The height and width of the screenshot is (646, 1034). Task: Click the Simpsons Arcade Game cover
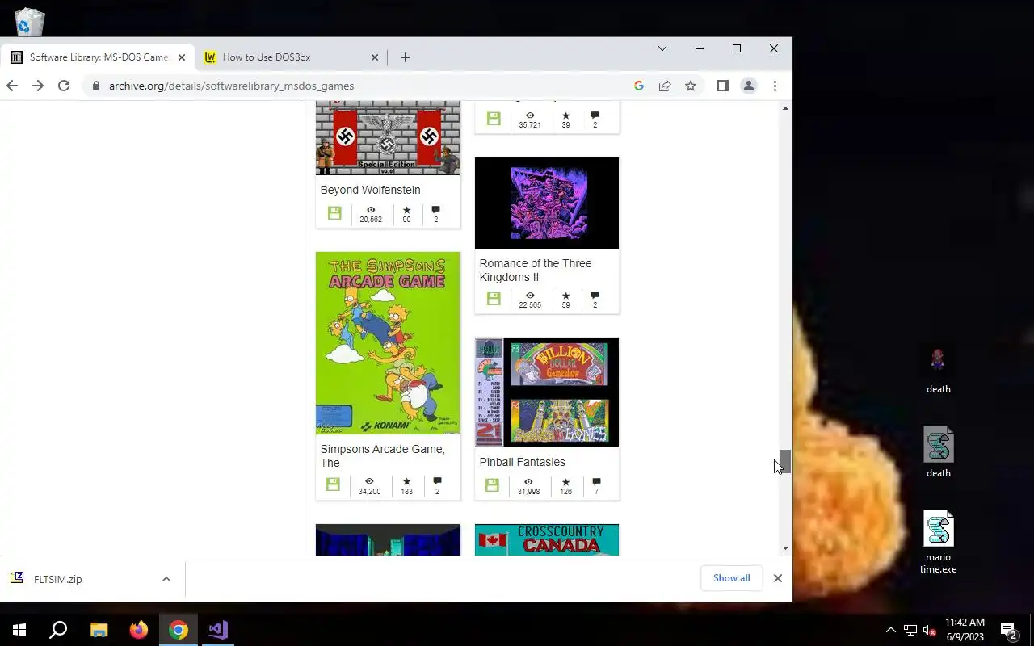coord(388,343)
